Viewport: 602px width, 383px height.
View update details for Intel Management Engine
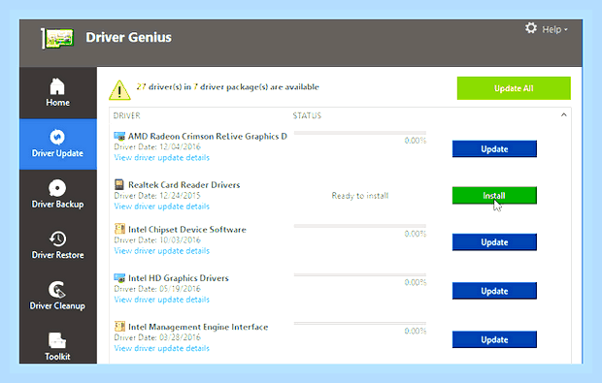pos(161,348)
